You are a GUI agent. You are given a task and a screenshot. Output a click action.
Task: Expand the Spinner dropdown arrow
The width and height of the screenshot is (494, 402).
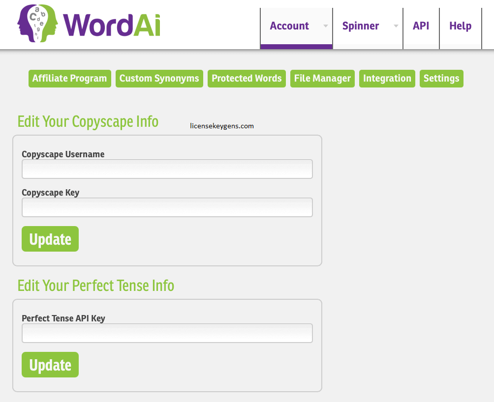tap(396, 26)
